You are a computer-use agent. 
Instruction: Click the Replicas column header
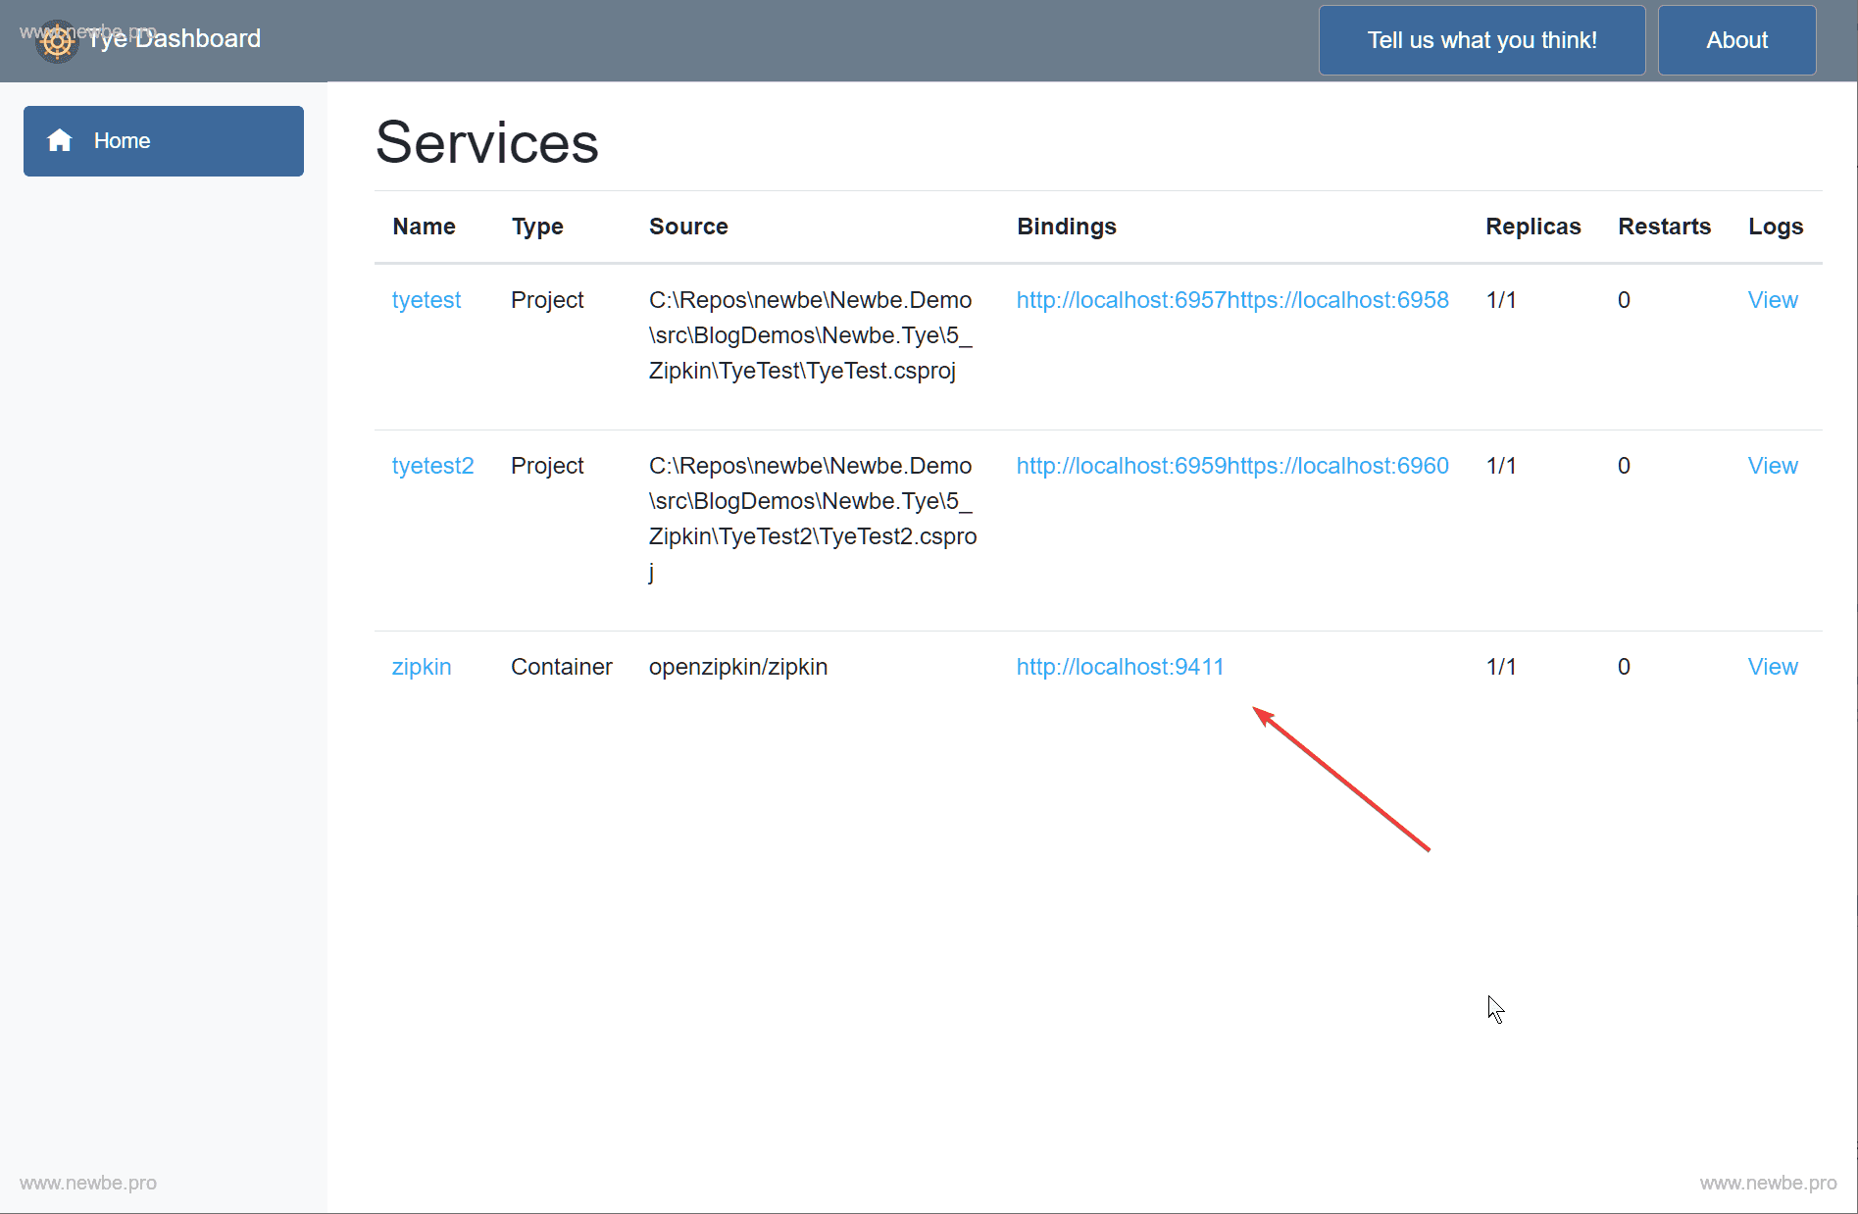[x=1532, y=227]
